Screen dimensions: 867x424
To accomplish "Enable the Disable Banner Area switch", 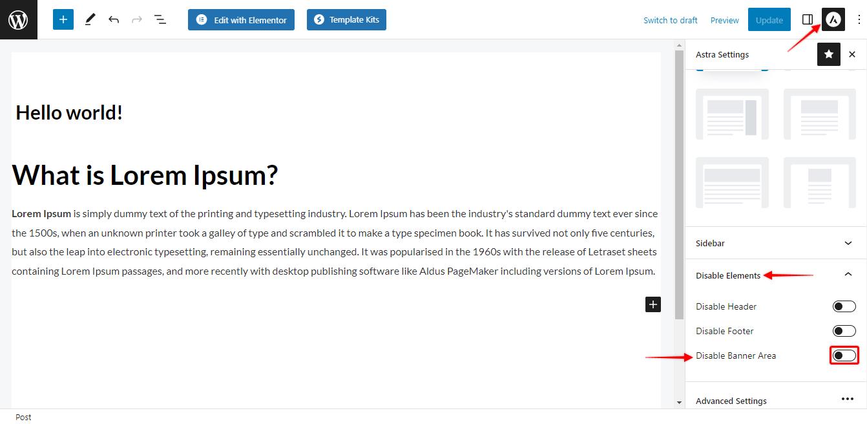I will (x=844, y=355).
